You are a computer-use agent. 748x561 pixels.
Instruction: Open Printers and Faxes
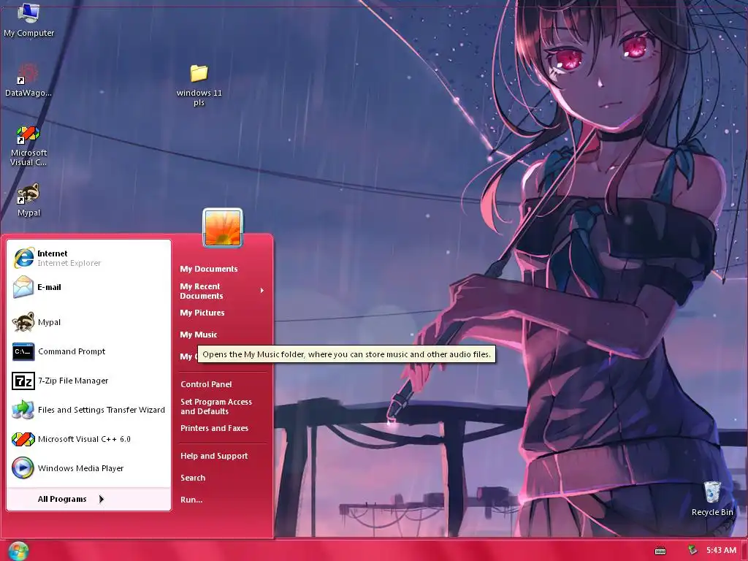[214, 428]
